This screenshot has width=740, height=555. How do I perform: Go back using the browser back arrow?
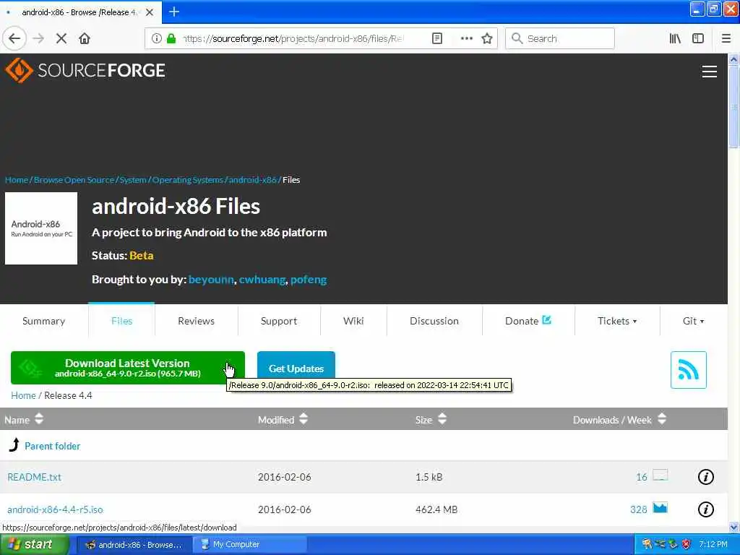pos(14,38)
